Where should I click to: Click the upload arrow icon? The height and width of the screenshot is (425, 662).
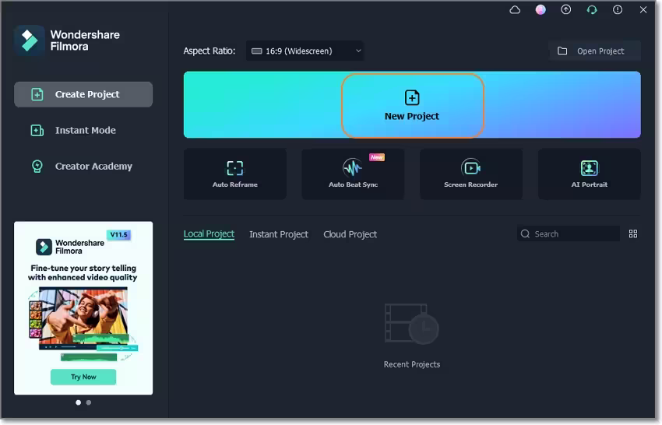565,9
